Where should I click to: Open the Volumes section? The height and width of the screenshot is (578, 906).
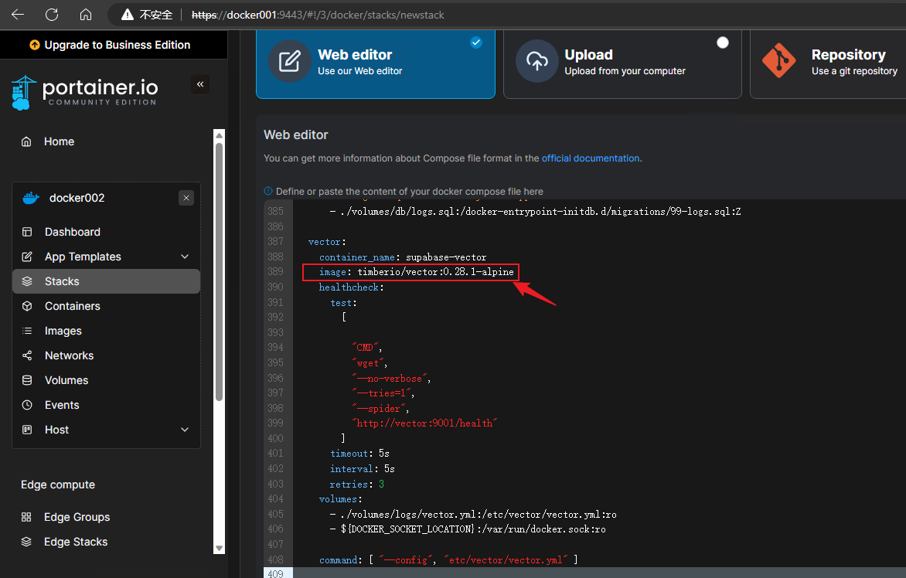[x=66, y=379]
